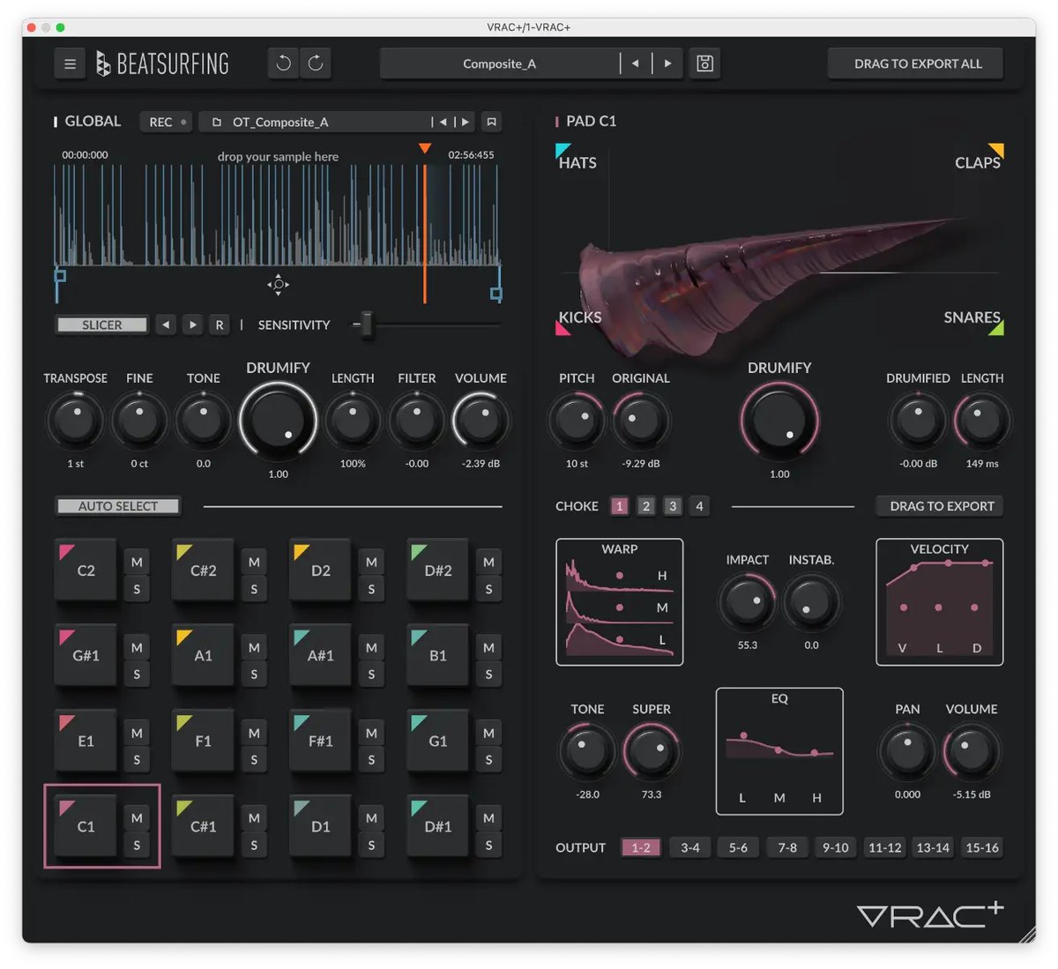Select choke group 4
The image size is (1058, 969).
[699, 506]
